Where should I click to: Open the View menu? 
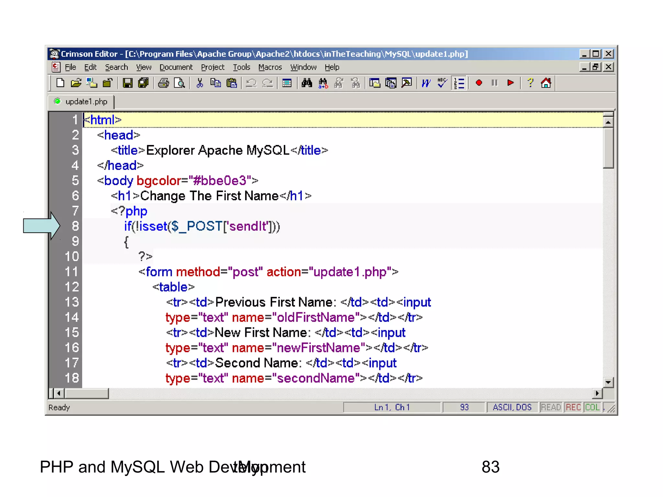pos(143,67)
